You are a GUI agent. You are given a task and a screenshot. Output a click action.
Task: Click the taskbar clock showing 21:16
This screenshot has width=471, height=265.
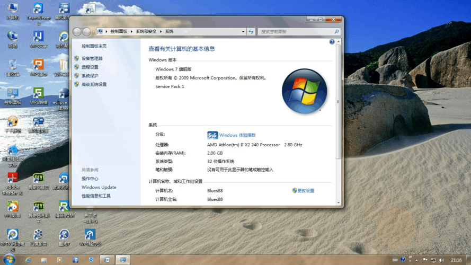point(456,260)
